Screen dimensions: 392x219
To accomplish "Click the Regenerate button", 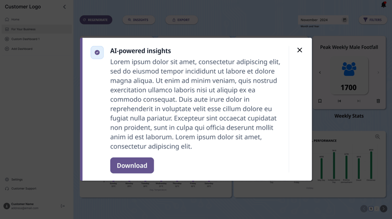I will pyautogui.click(x=95, y=20).
